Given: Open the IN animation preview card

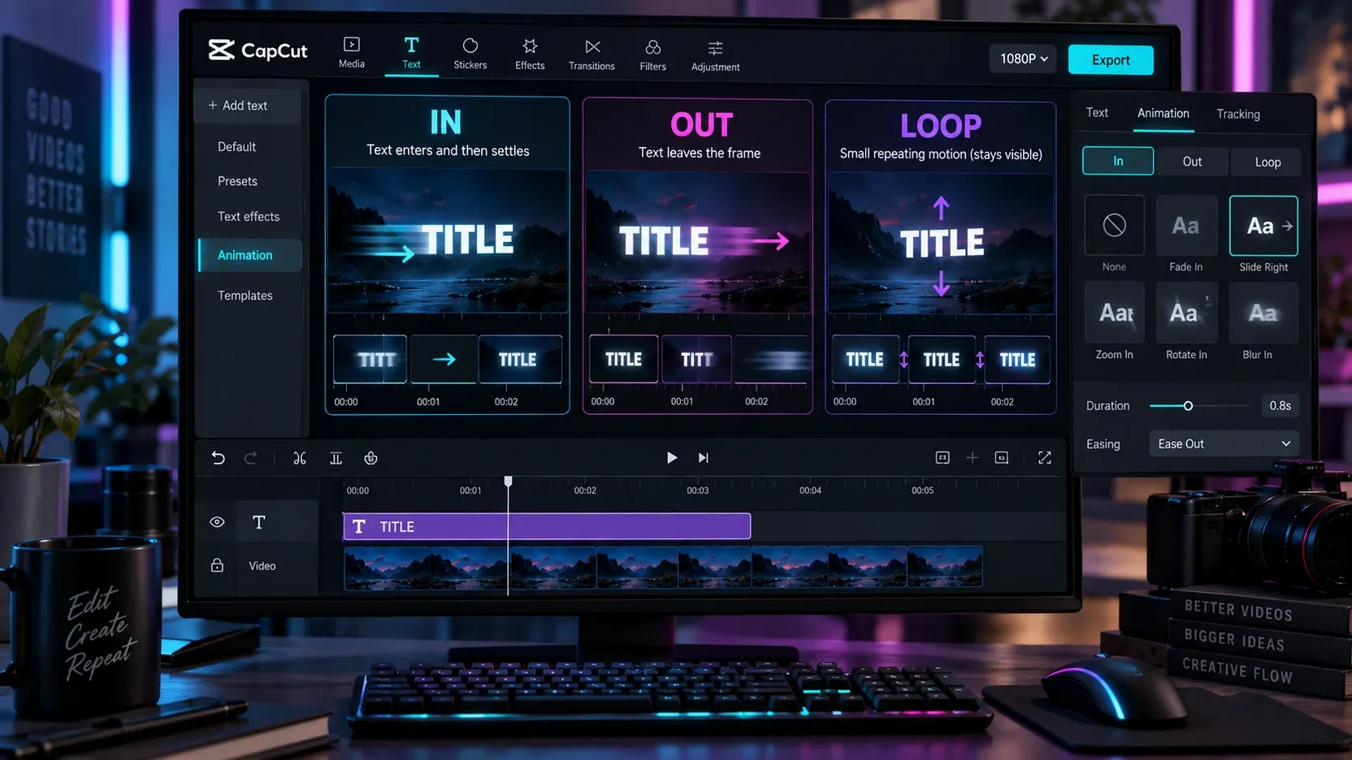Looking at the screenshot, I should point(447,255).
